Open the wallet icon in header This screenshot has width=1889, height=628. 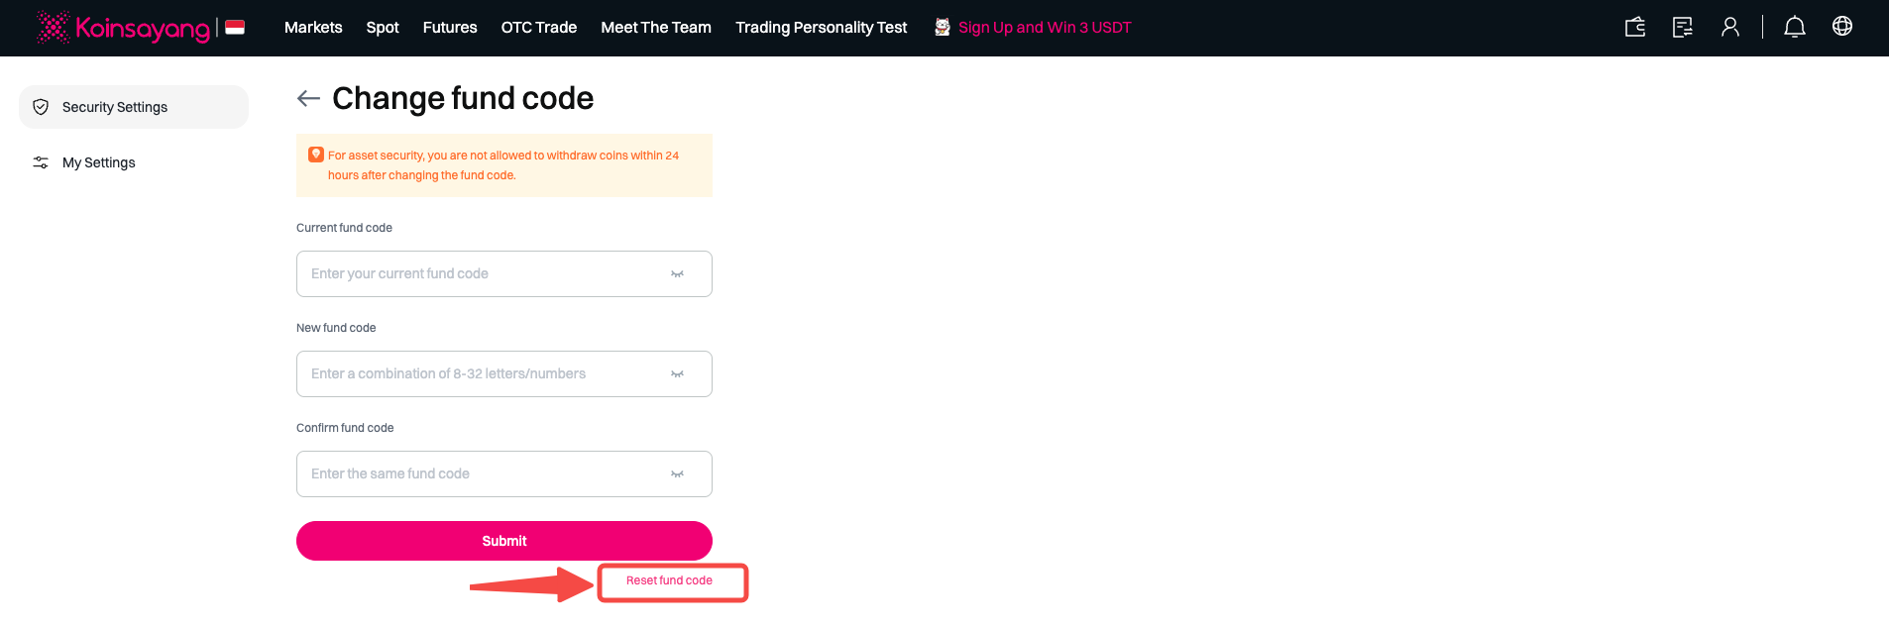1635,28
